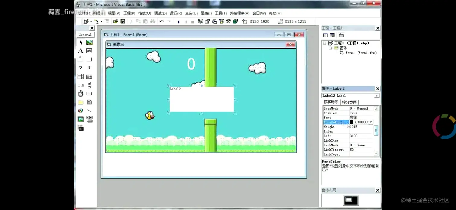This screenshot has height=210, width=456.
Task: Open Project Explorer from the toolbar
Action: coord(200,21)
